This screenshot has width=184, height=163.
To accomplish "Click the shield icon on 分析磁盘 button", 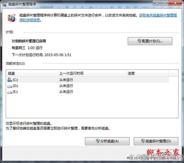I will (x=98, y=141).
